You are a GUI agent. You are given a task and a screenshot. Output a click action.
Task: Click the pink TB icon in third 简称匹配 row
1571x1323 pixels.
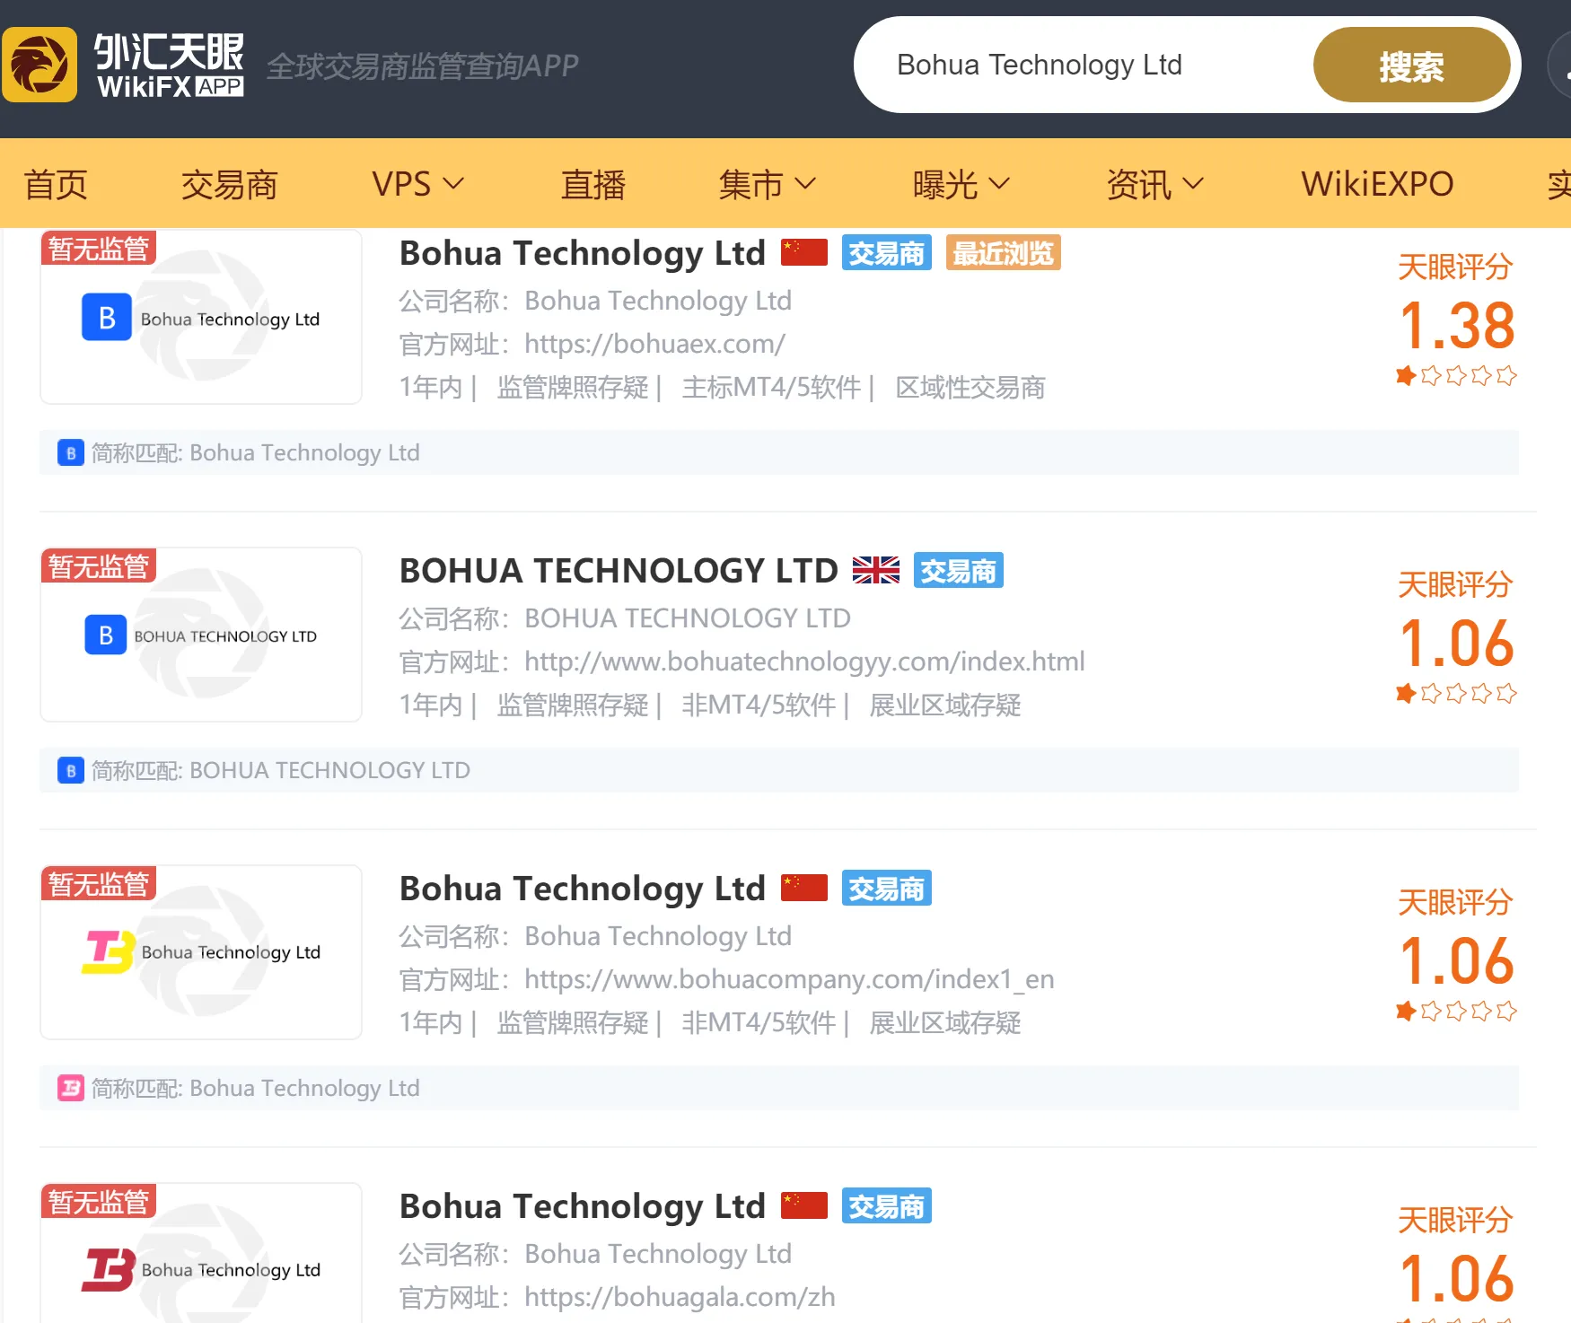pos(71,1088)
